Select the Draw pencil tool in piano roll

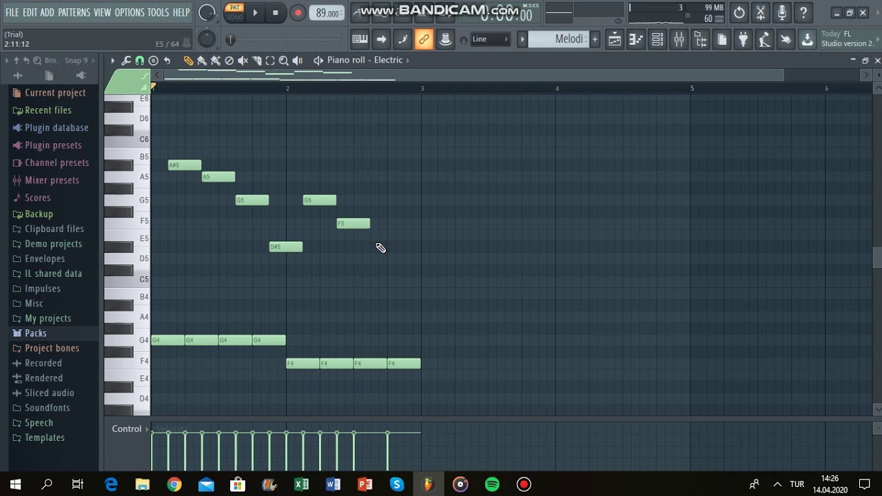[188, 61]
